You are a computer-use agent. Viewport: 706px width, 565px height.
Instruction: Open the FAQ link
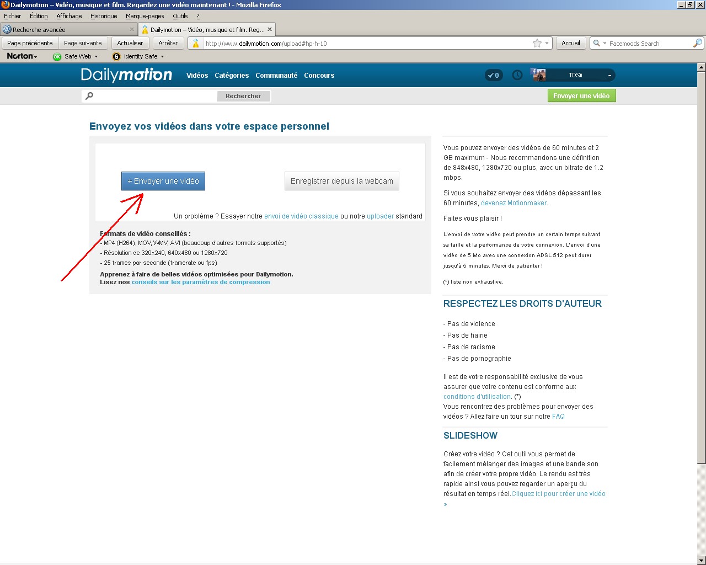pyautogui.click(x=558, y=417)
